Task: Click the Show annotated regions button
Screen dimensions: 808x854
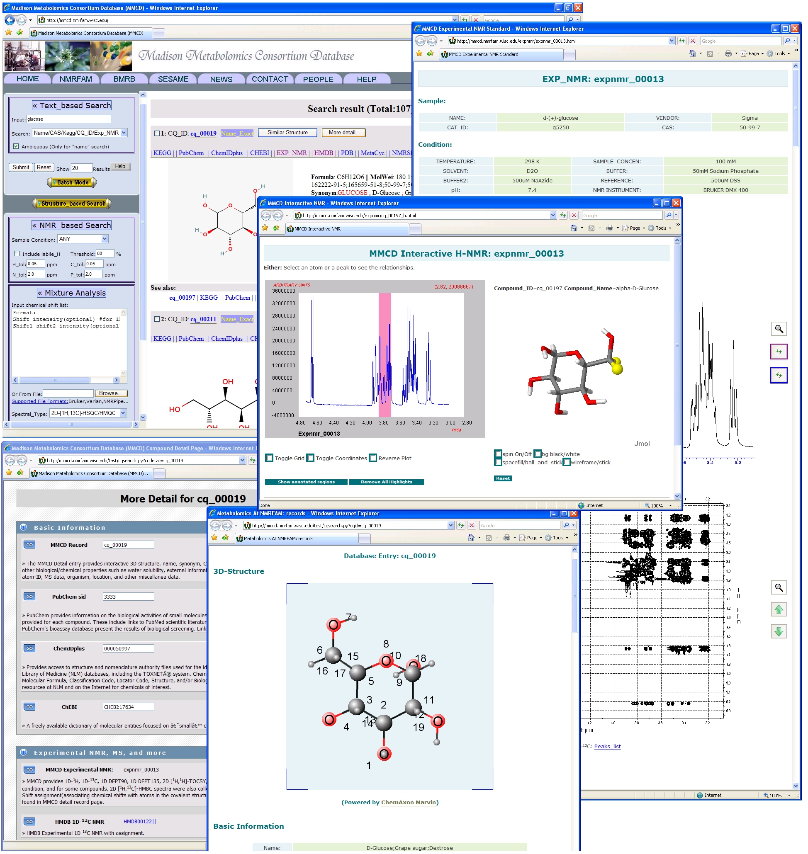Action: coord(306,482)
